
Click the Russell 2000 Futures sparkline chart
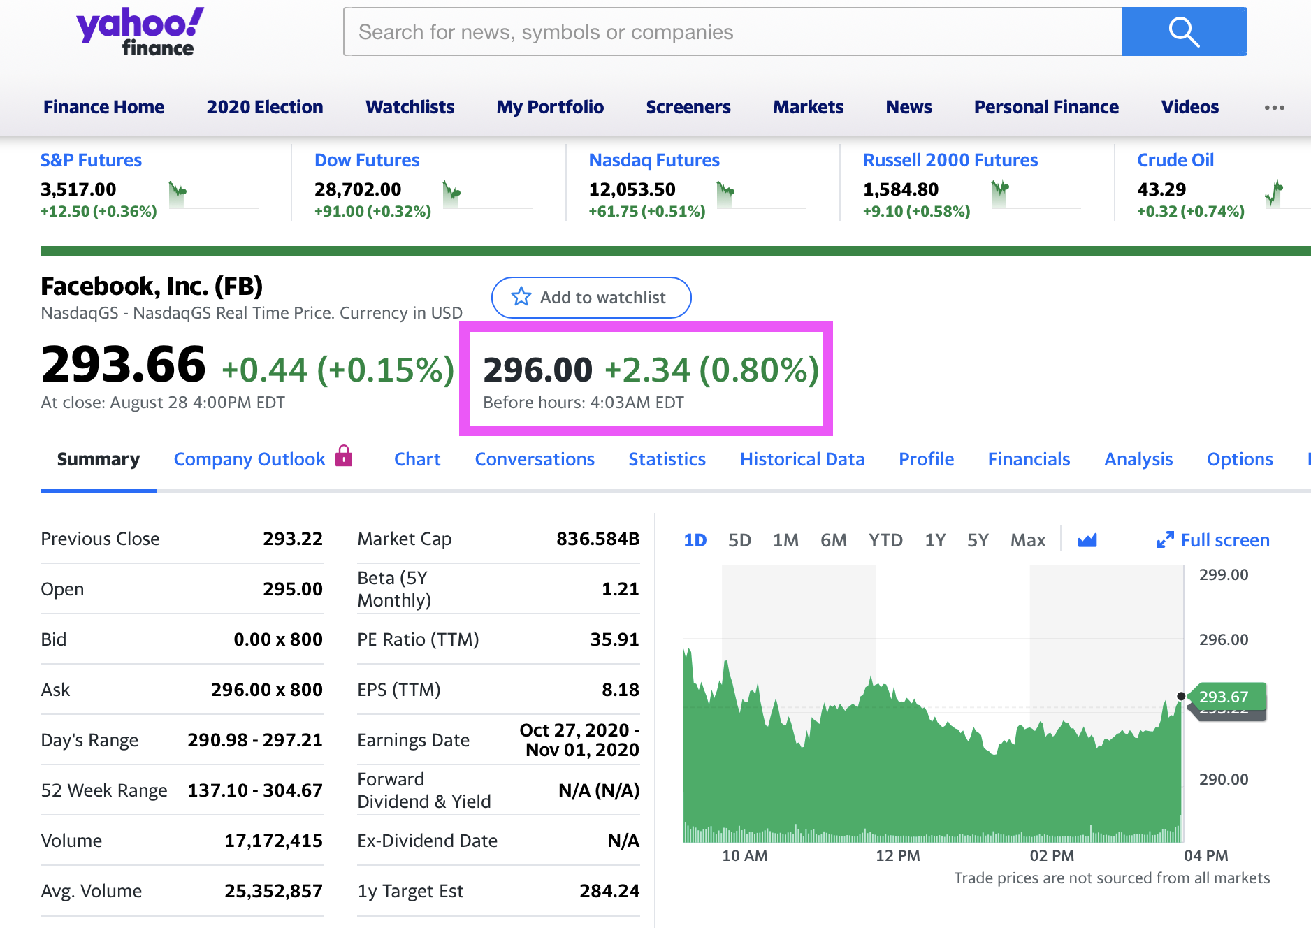point(1036,194)
